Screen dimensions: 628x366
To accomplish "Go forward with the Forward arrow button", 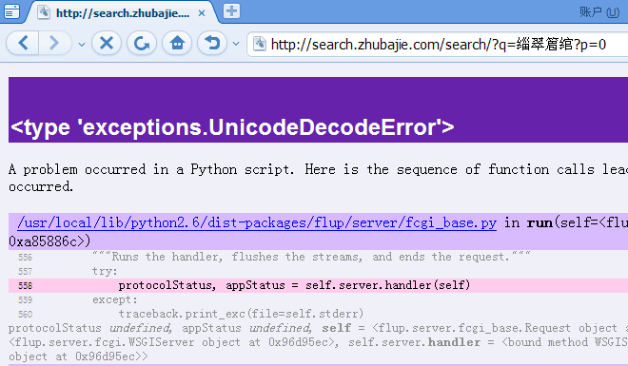I will (54, 43).
